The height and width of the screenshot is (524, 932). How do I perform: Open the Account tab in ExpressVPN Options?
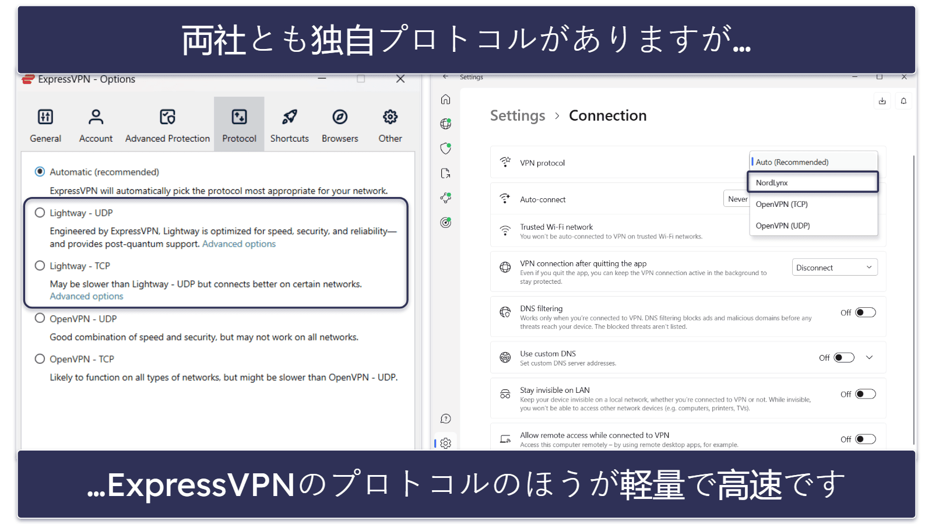[96, 125]
